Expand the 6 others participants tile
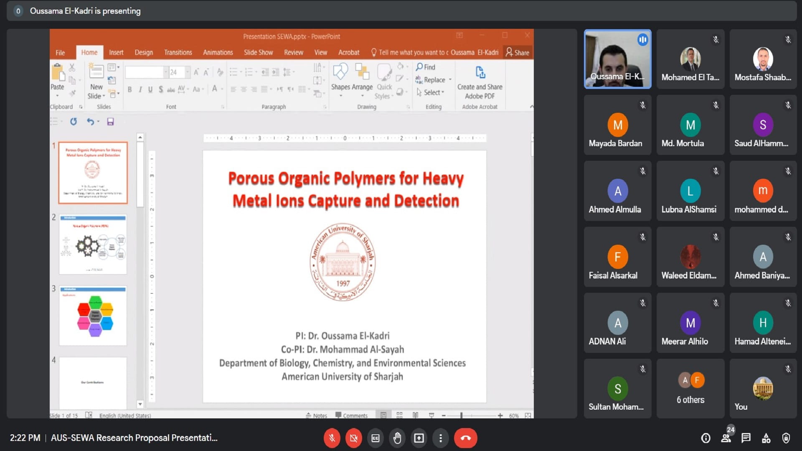802x451 pixels. click(x=690, y=388)
